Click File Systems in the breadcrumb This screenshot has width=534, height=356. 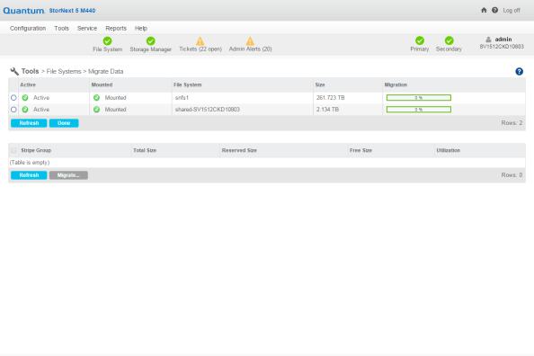click(64, 72)
